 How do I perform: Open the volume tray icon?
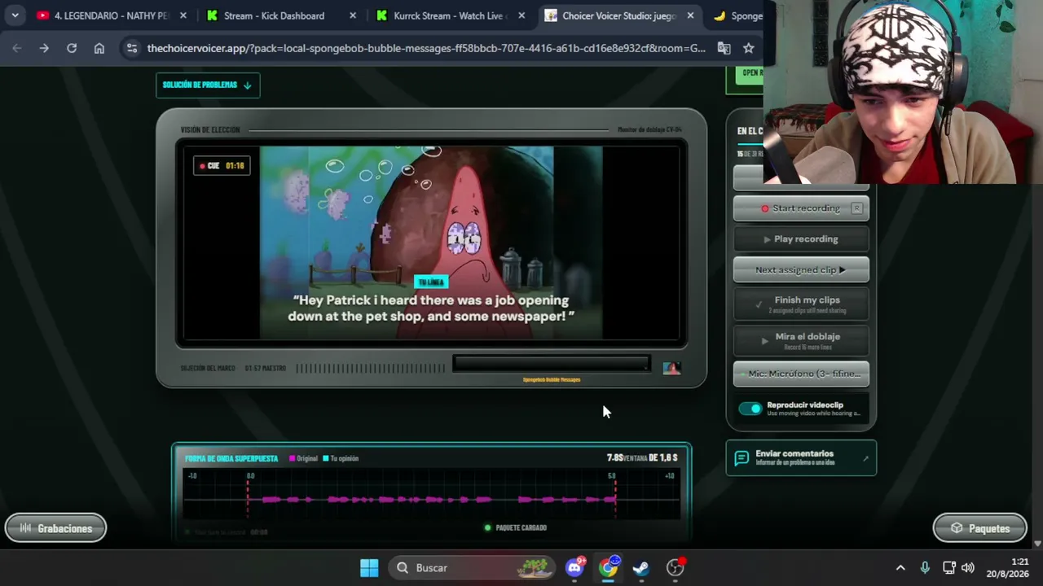click(968, 567)
